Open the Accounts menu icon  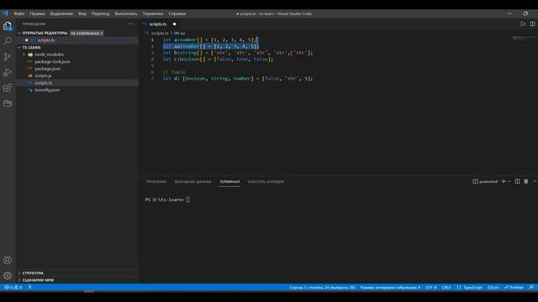(8, 260)
